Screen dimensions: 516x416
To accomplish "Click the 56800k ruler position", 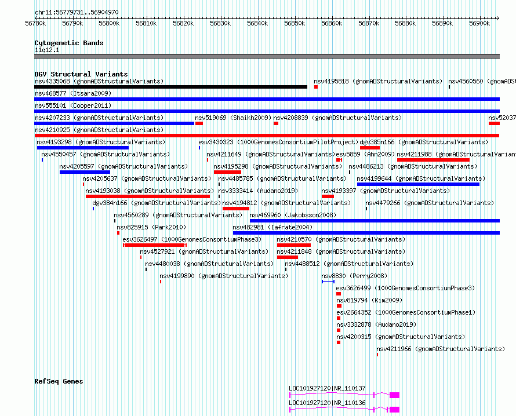I will pyautogui.click(x=109, y=23).
